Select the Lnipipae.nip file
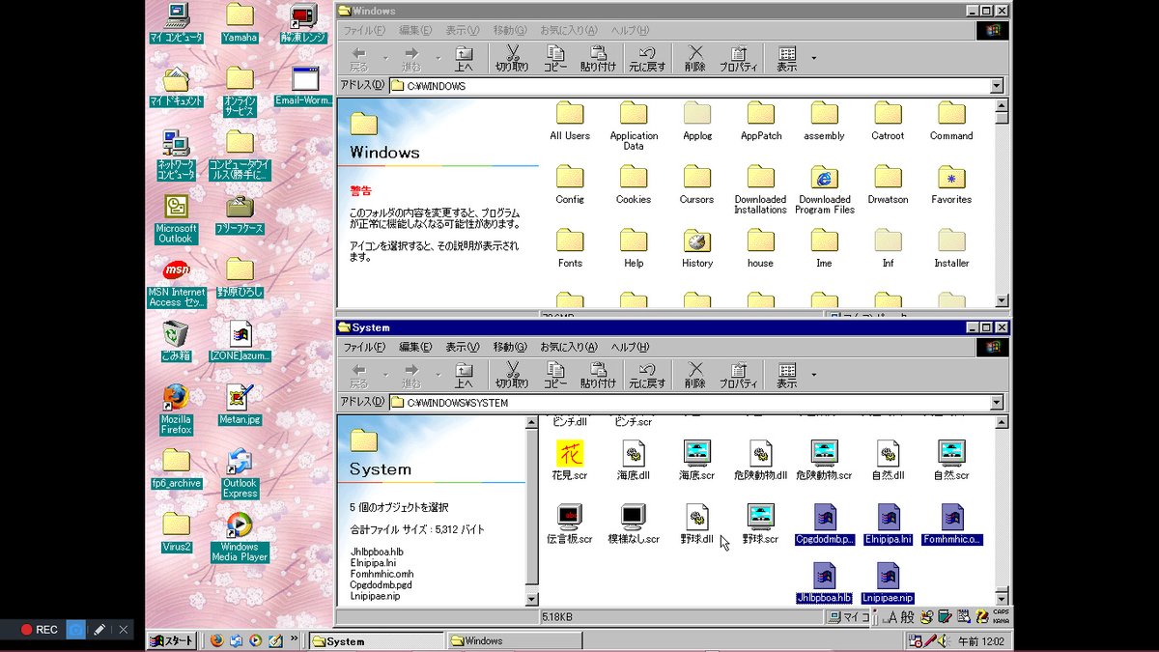The height and width of the screenshot is (652, 1159). point(889,582)
